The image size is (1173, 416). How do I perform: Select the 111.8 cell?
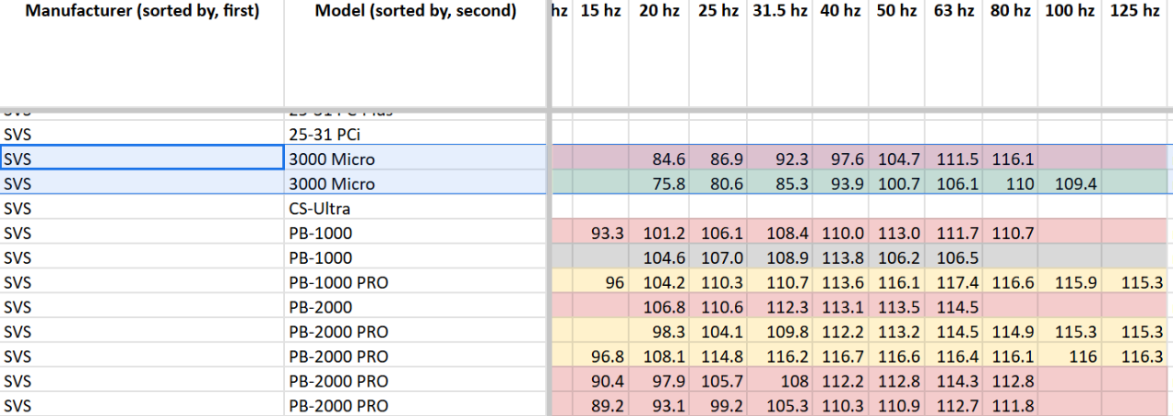[1011, 406]
